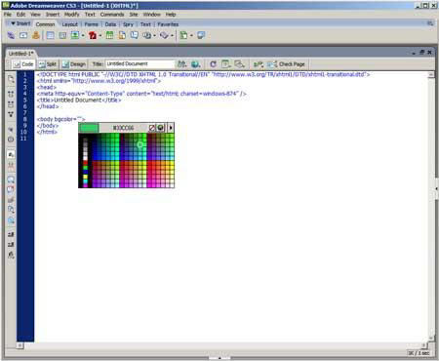439x361 pixels.
Task: Open the color picker options arrow menu
Action: (x=171, y=128)
